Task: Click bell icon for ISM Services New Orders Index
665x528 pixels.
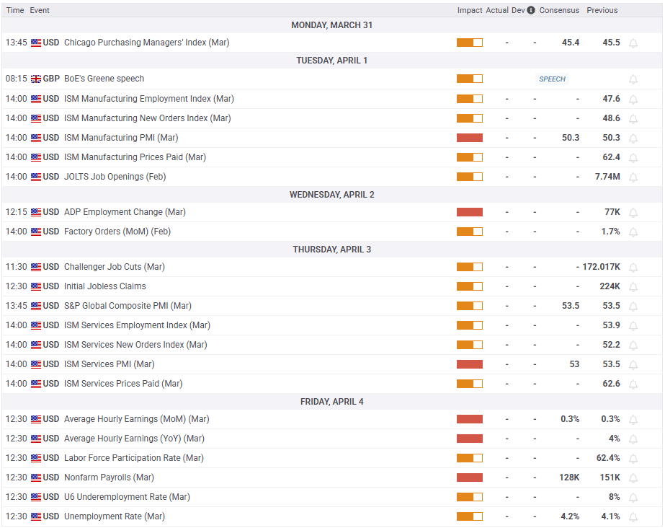Action: pyautogui.click(x=633, y=346)
